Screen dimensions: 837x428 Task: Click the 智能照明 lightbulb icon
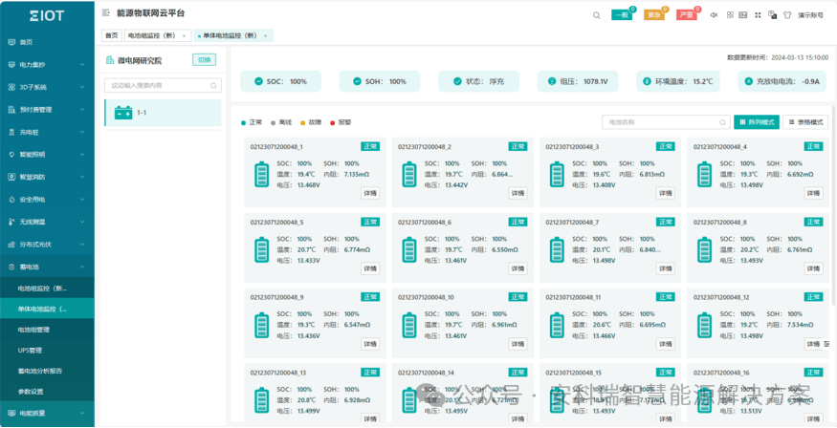11,154
